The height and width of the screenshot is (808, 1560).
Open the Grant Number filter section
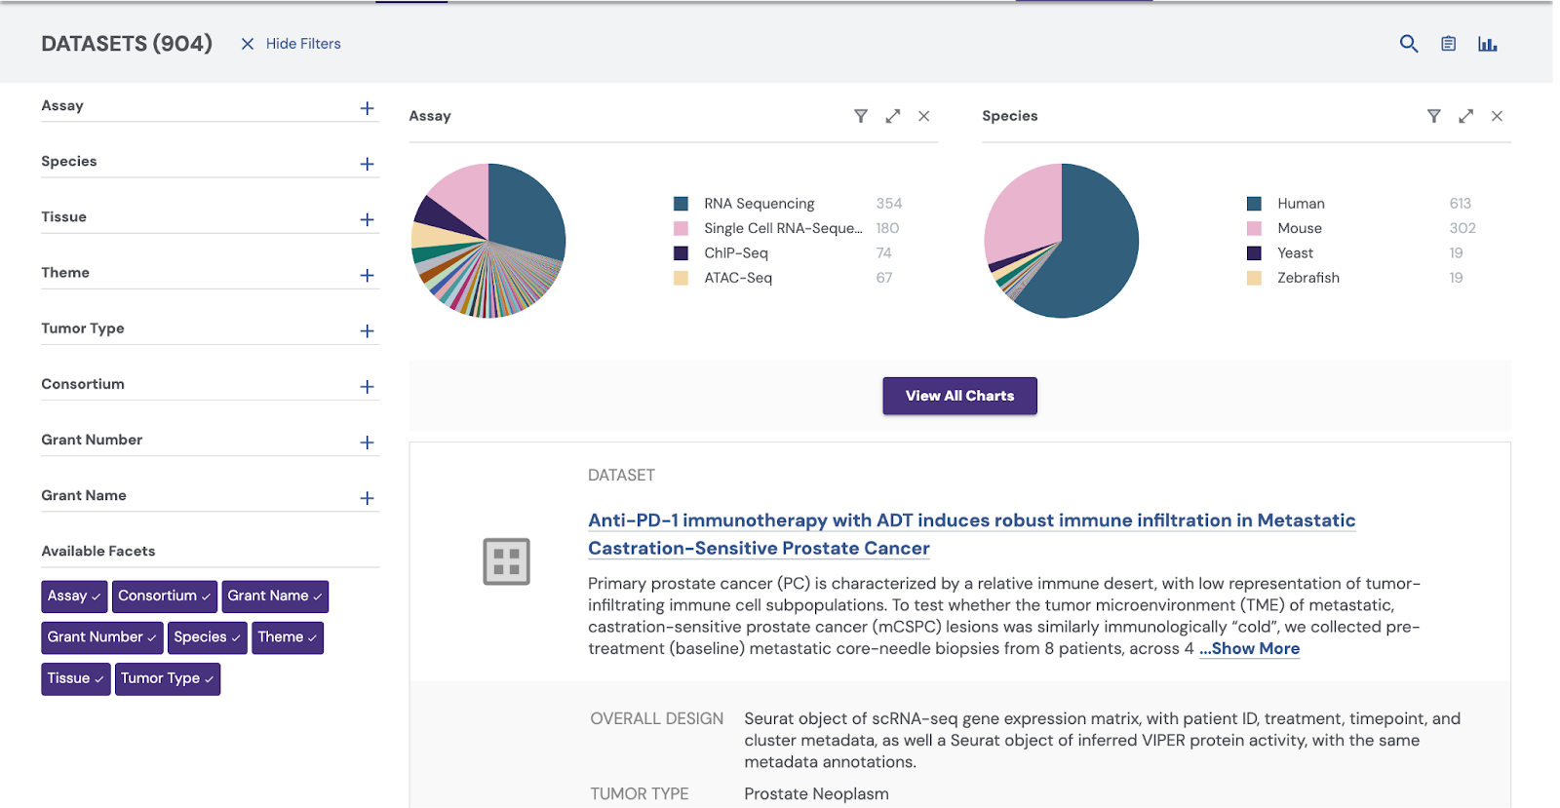[x=367, y=442]
